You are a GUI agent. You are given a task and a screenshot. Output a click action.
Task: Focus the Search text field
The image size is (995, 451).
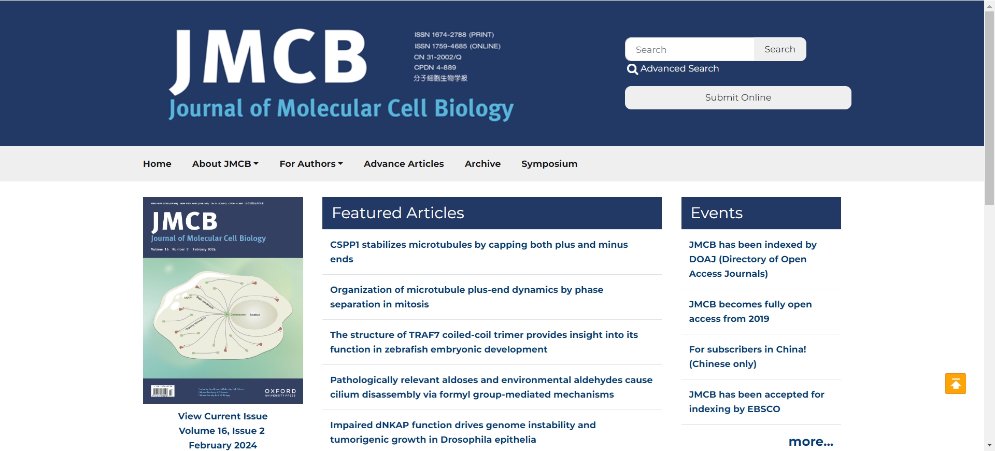[x=689, y=50]
